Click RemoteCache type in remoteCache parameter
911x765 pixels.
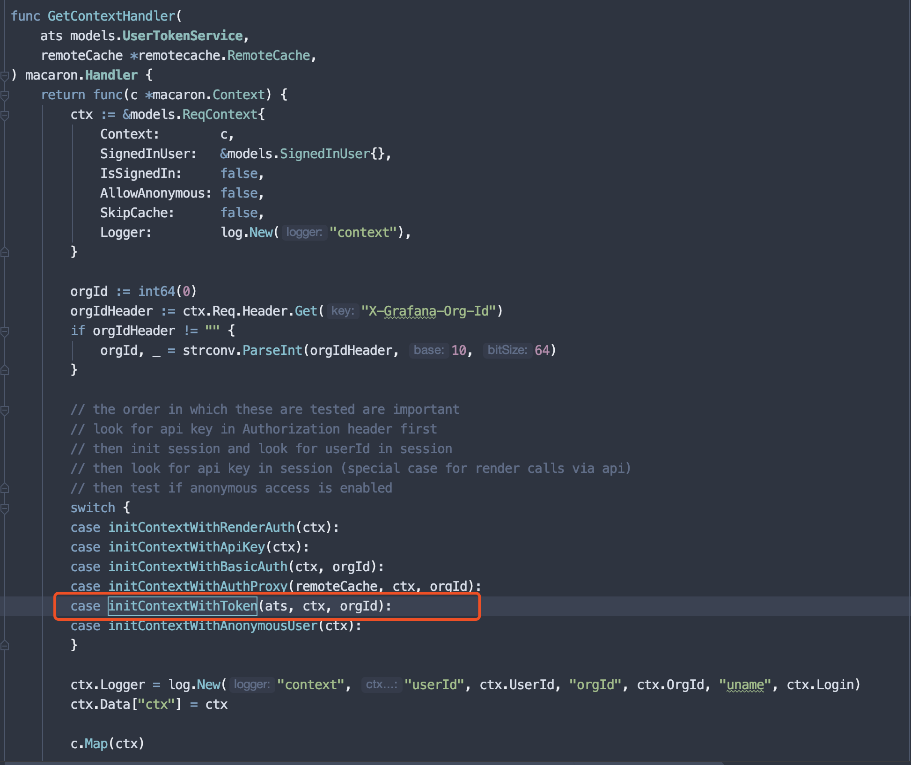click(269, 55)
